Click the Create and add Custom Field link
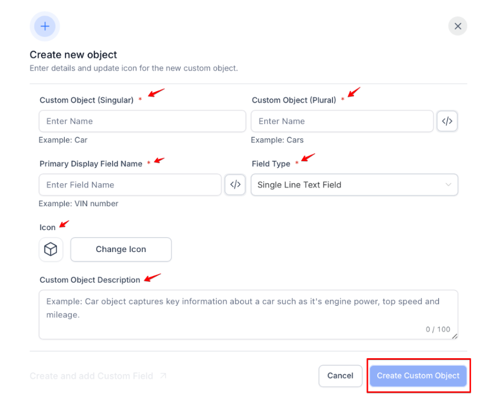The width and height of the screenshot is (487, 402). pyautogui.click(x=91, y=376)
